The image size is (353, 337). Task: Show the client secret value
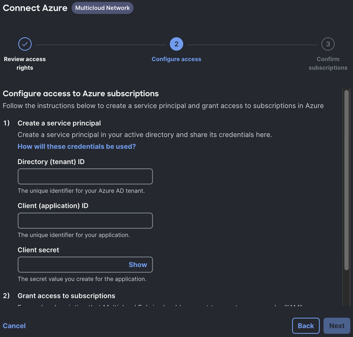pyautogui.click(x=138, y=265)
